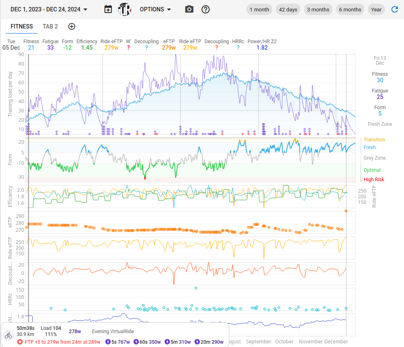
Task: Click the Optimal legend label
Action: (372, 170)
